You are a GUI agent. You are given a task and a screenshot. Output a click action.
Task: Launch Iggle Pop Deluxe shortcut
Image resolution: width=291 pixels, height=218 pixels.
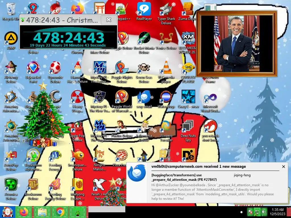[x=77, y=131]
